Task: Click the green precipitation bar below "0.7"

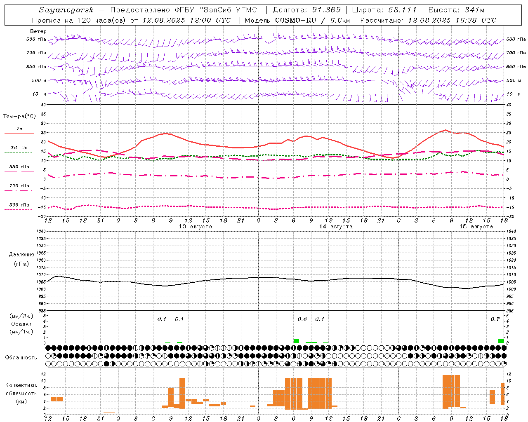Action: 501,341
